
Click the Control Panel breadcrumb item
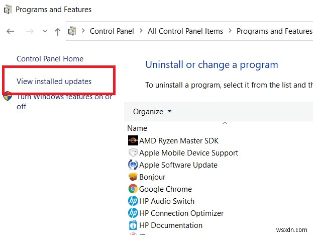tap(112, 31)
